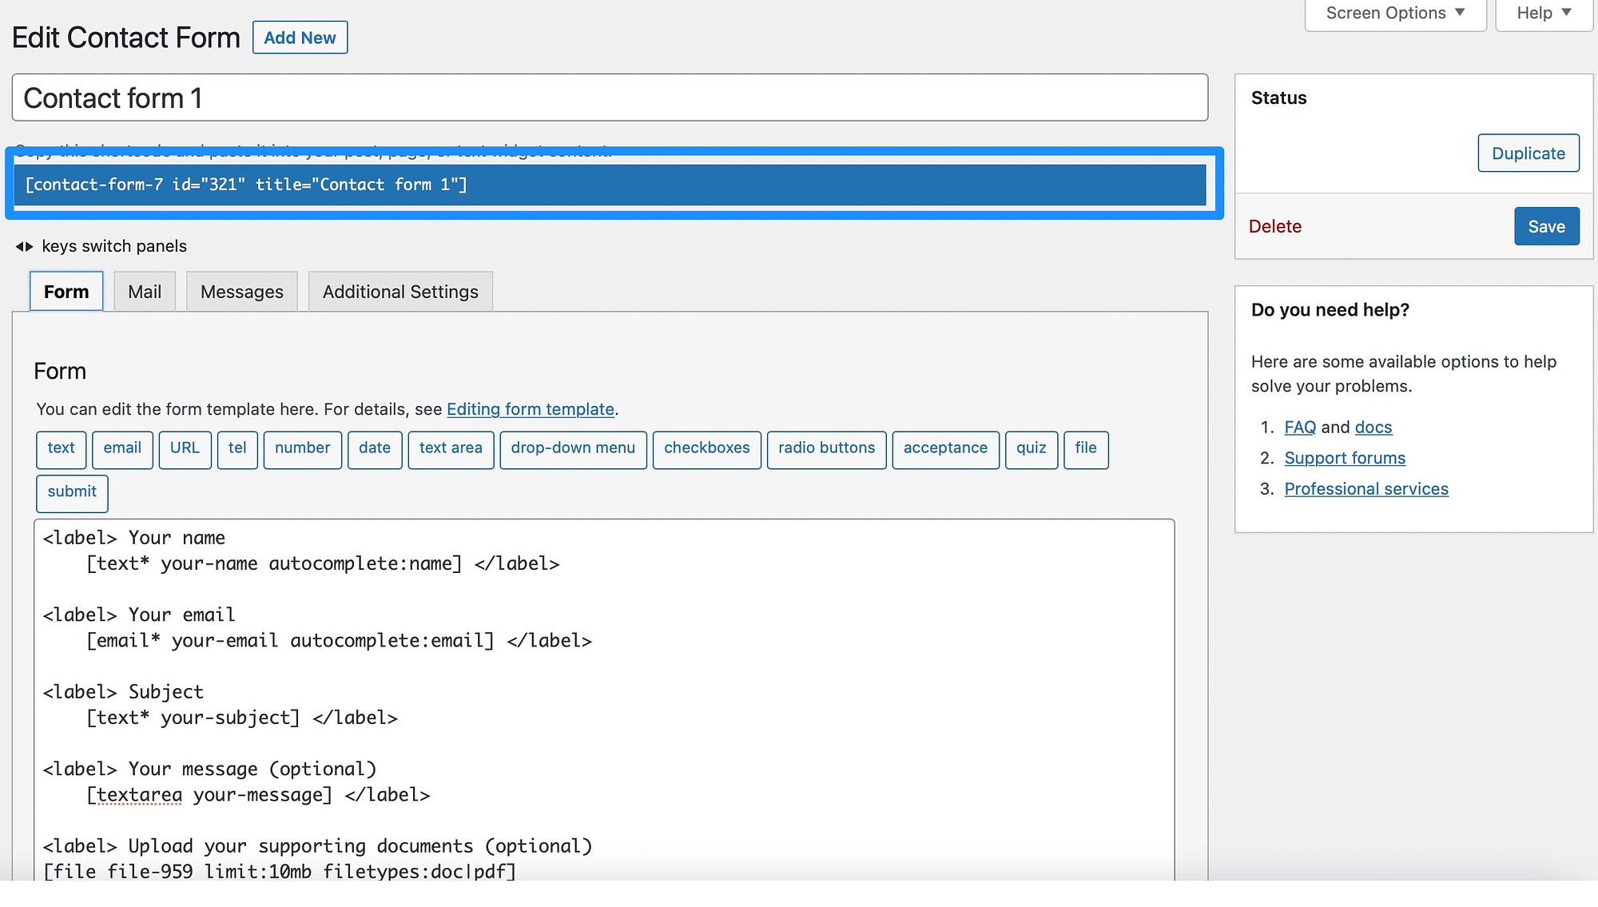Click the quiz field insertion tag button
1598x907 pixels.
(1031, 447)
